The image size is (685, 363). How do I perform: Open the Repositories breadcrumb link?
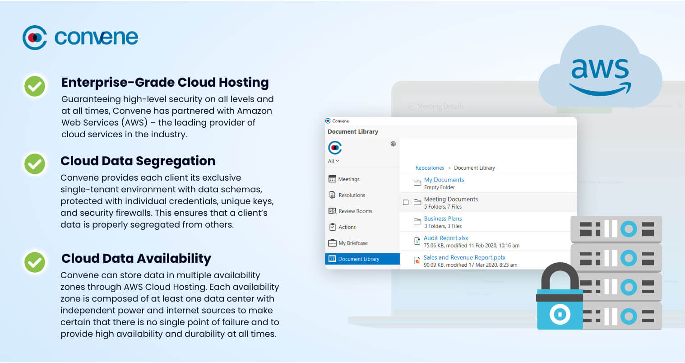click(x=430, y=168)
